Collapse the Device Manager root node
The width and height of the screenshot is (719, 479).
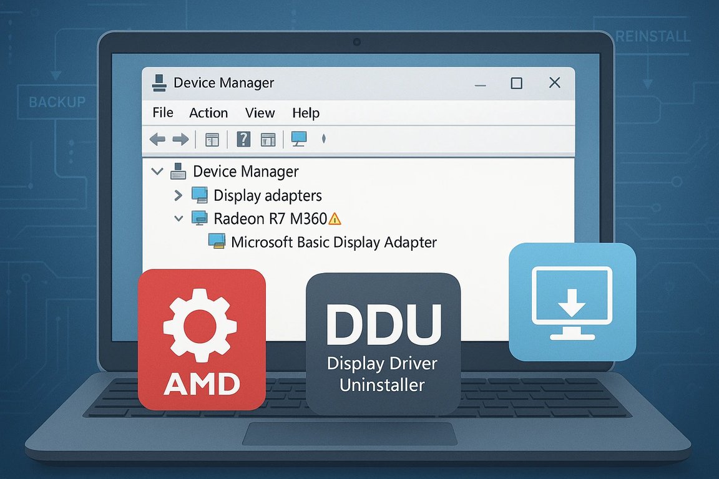(x=157, y=171)
